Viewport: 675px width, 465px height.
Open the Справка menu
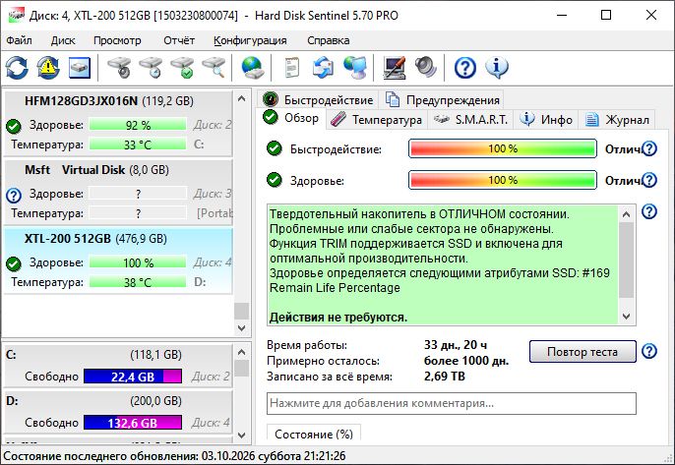coord(328,40)
